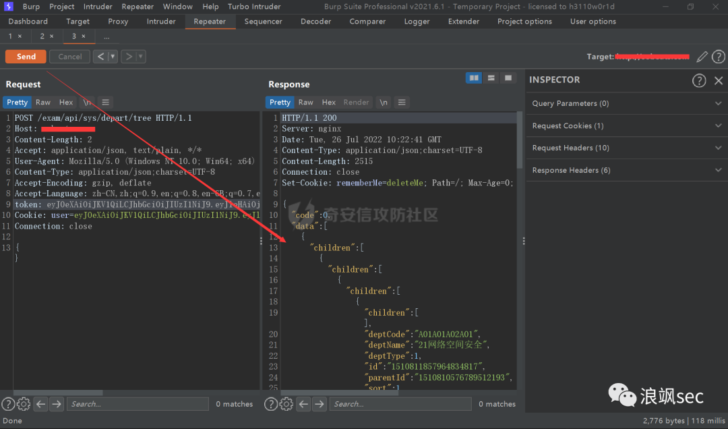Click the request/response splitter handle

pos(261,241)
